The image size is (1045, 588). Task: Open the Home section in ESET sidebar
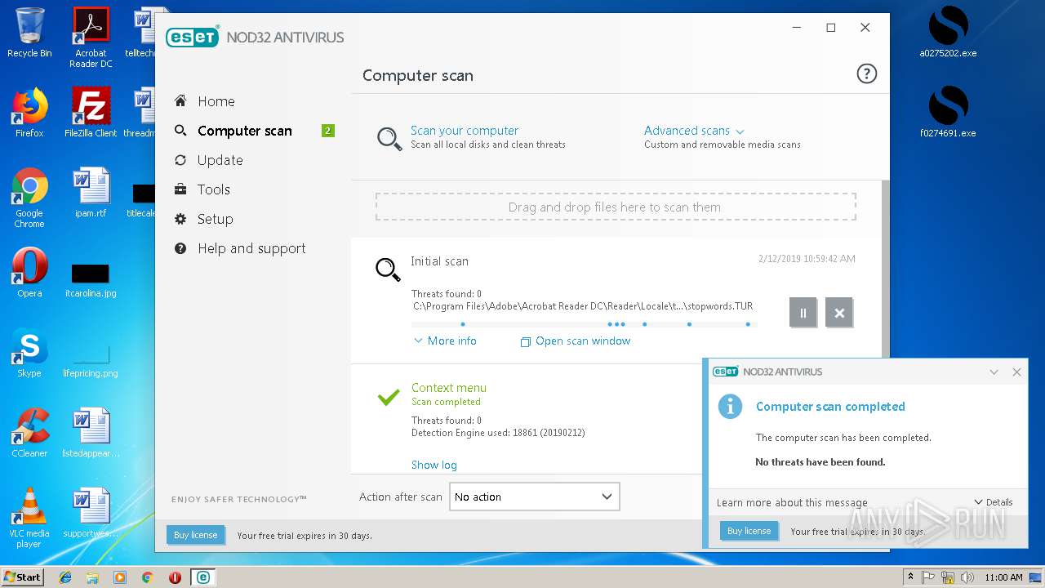[216, 101]
